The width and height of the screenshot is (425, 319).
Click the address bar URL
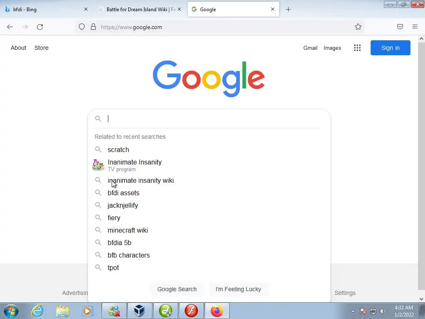132,27
